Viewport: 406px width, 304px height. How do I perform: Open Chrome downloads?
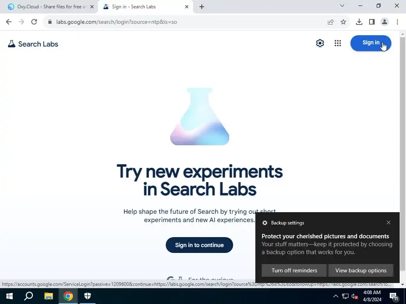pyautogui.click(x=359, y=22)
